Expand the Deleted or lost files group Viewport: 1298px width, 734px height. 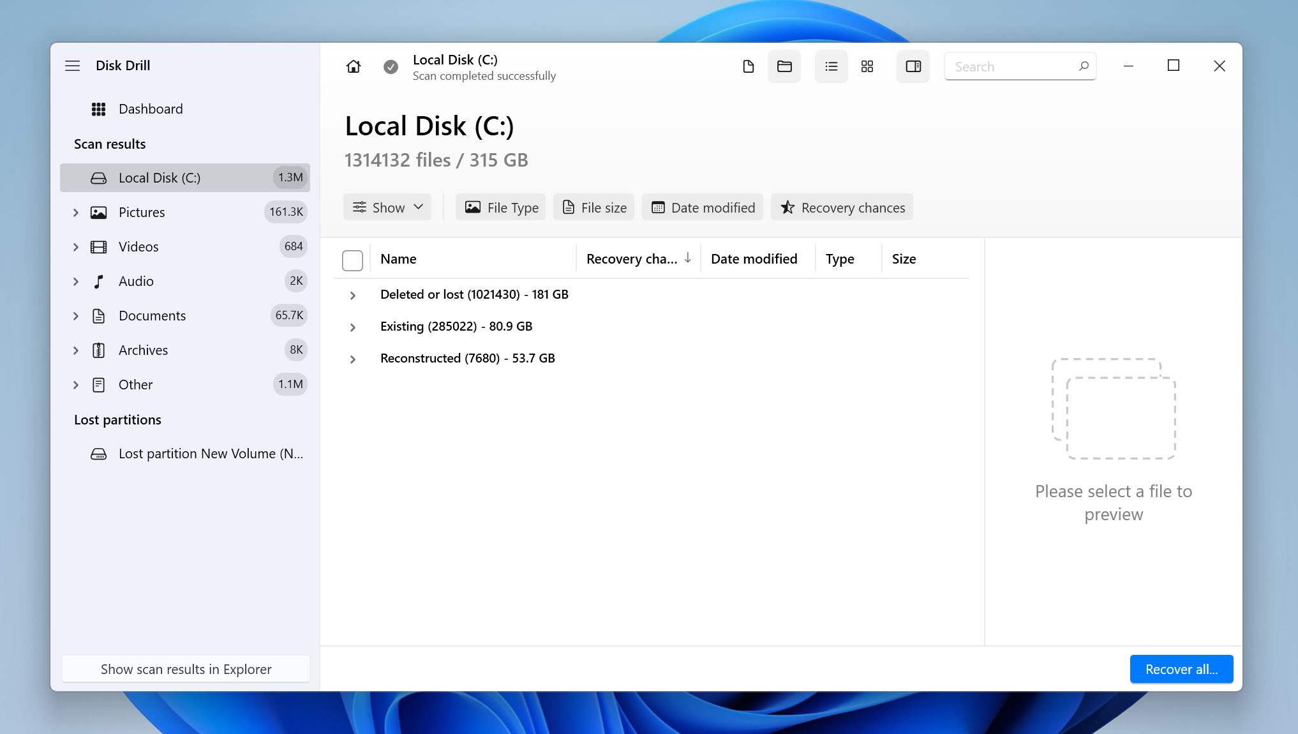pos(352,294)
